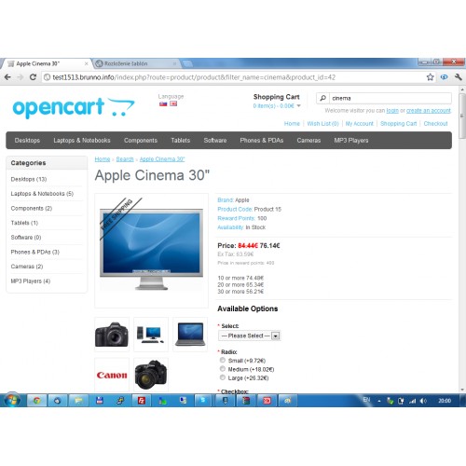Reload the page with refresh icon
Screen dimensions: 466x466
33,77
